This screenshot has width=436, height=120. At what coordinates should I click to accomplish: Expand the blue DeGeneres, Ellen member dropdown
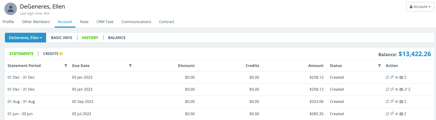(x=25, y=38)
